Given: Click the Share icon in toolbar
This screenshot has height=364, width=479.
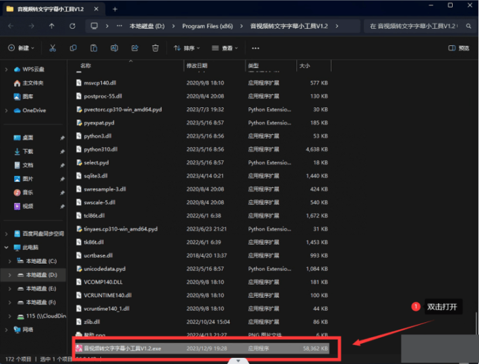Looking at the screenshot, I should pyautogui.click(x=135, y=48).
